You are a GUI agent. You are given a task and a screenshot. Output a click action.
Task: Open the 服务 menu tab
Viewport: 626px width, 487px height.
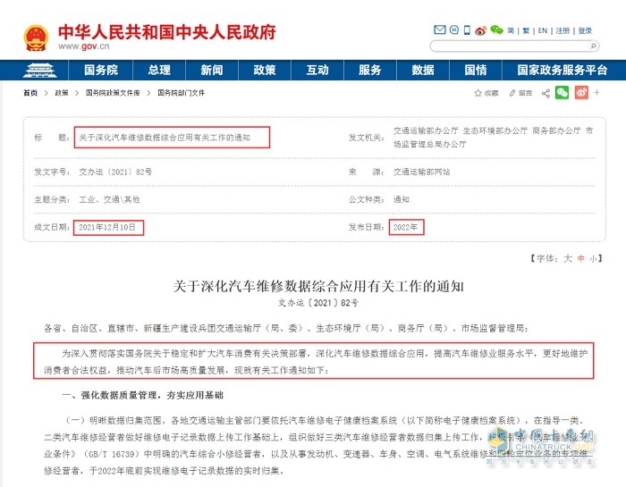369,70
